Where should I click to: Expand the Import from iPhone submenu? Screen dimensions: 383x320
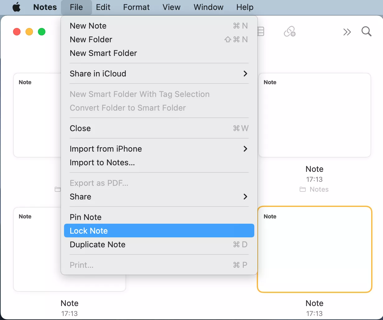pos(245,149)
